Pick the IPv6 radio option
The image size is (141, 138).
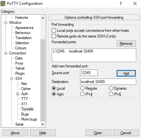tap(111, 94)
